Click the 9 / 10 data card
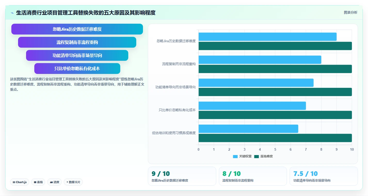 point(182,176)
